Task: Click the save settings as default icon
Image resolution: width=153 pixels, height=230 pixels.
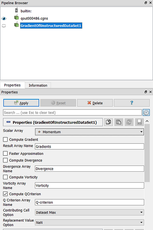Action: (x=139, y=122)
